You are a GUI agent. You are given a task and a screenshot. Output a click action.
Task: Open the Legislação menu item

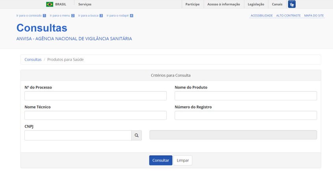tap(256, 4)
